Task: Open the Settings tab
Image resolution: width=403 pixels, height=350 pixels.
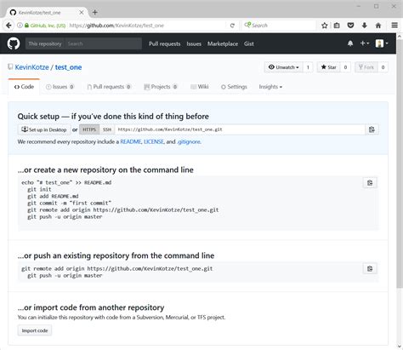Action: [234, 87]
